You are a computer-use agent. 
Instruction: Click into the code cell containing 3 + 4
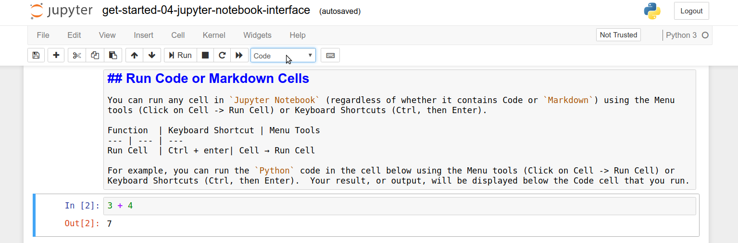[400, 206]
